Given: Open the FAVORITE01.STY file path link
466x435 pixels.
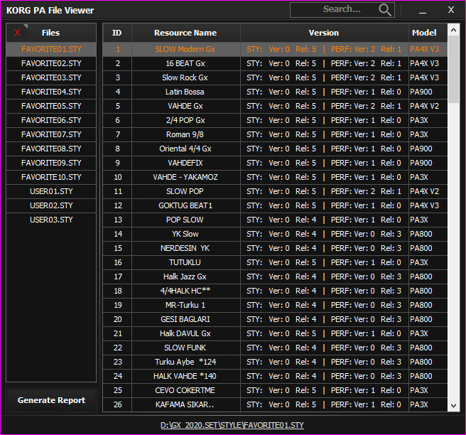Looking at the screenshot, I should 232,425.
